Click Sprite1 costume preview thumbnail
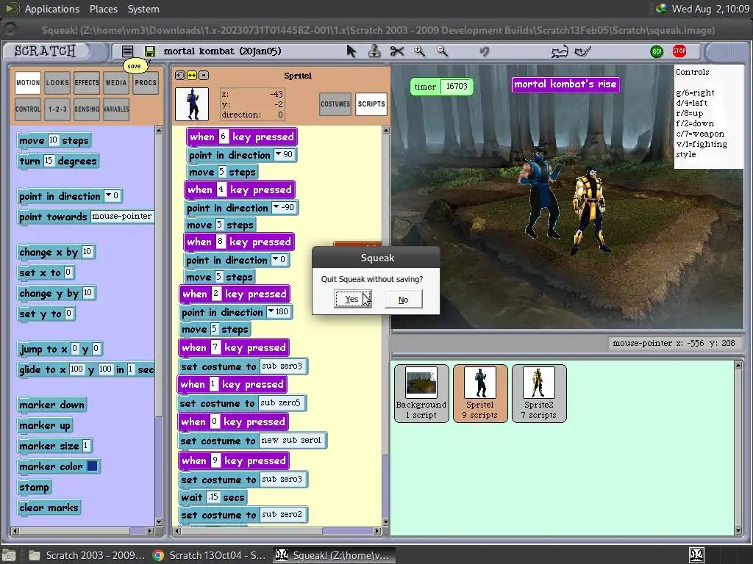Screen dimensions: 753x564 click(192, 104)
